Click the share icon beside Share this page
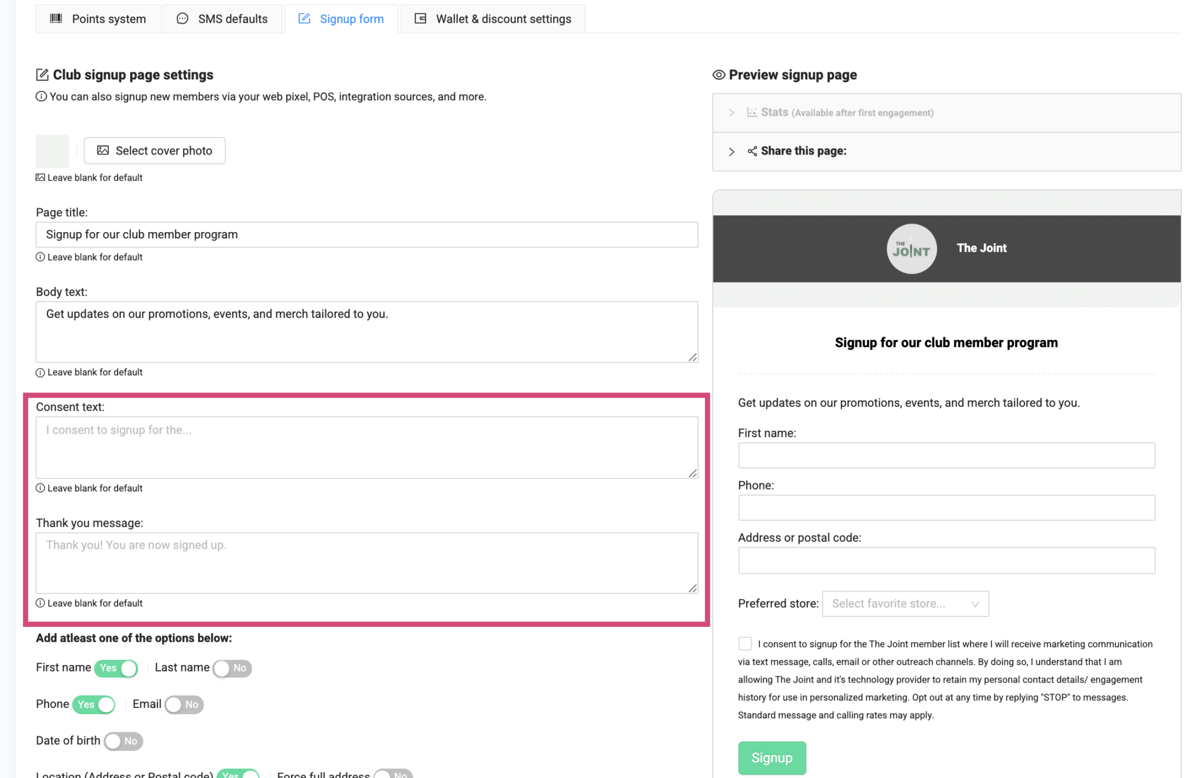Viewport: 1186px width, 778px height. [x=752, y=151]
